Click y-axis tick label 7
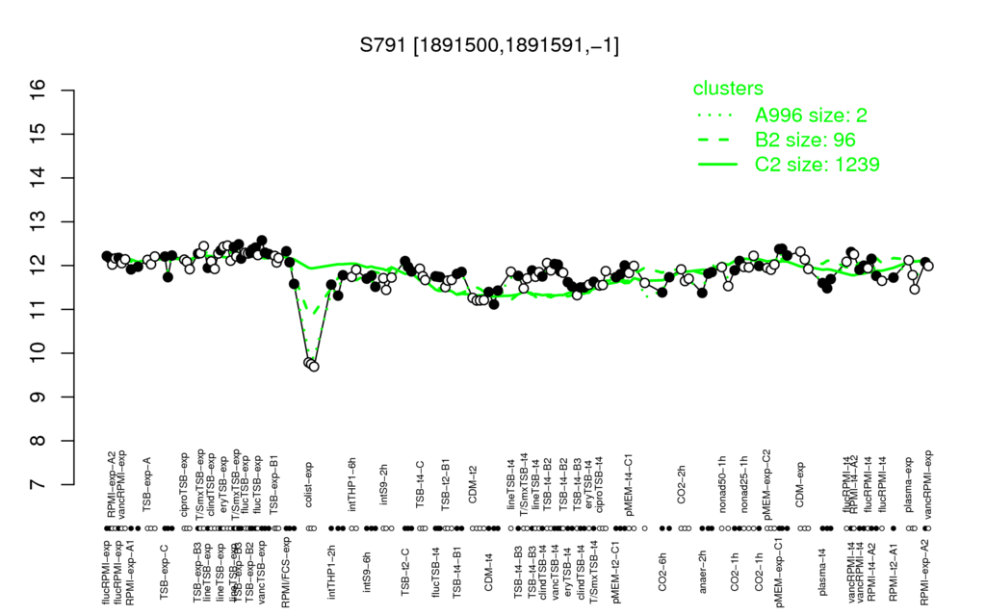 (x=39, y=485)
